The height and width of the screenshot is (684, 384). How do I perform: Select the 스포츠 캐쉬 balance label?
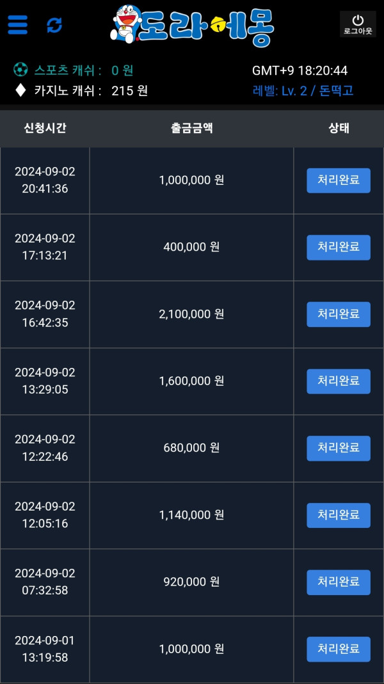click(x=67, y=70)
